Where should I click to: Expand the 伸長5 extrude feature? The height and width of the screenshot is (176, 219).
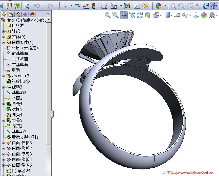click(4, 120)
